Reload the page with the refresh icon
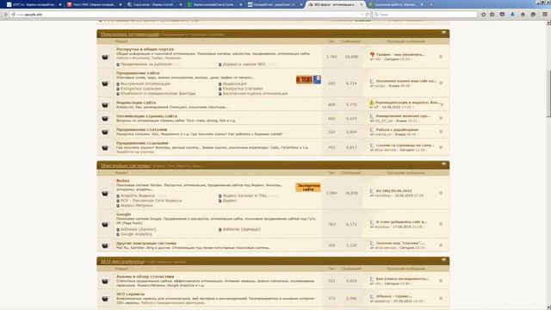 pos(368,15)
